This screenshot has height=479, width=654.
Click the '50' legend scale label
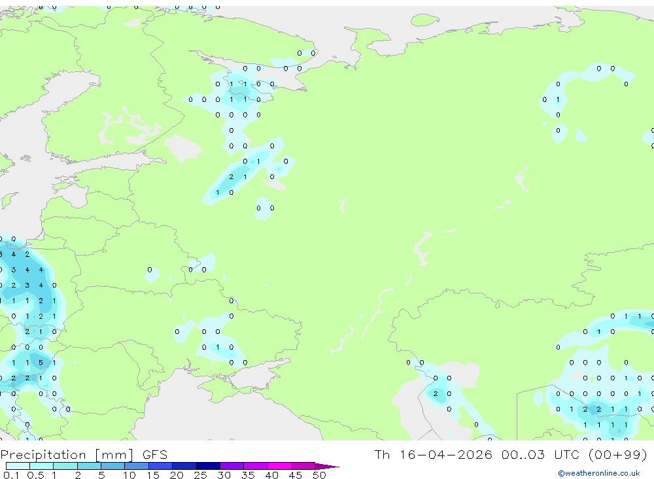tap(319, 475)
